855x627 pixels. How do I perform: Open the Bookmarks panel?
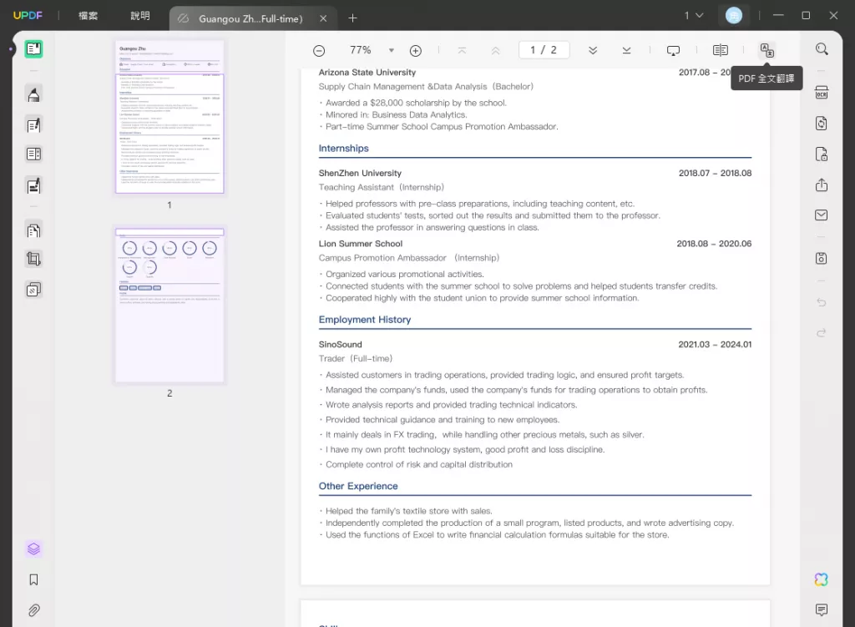(33, 579)
